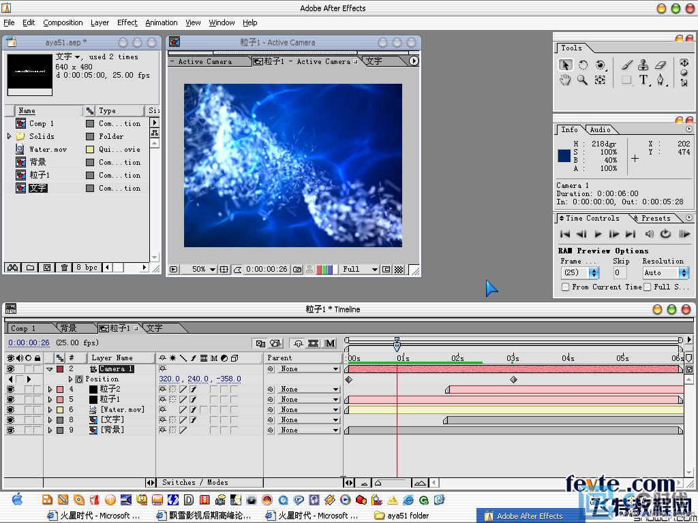Toggle the Position stopwatch
Viewport: 698px width, 523px height.
(79, 379)
